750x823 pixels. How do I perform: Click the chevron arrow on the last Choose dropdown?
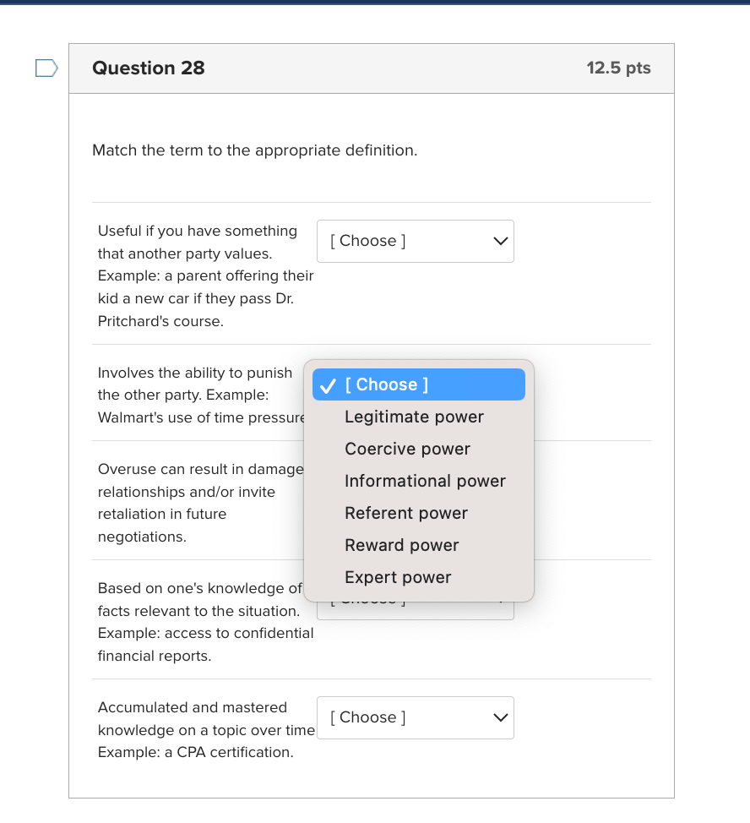tap(500, 717)
